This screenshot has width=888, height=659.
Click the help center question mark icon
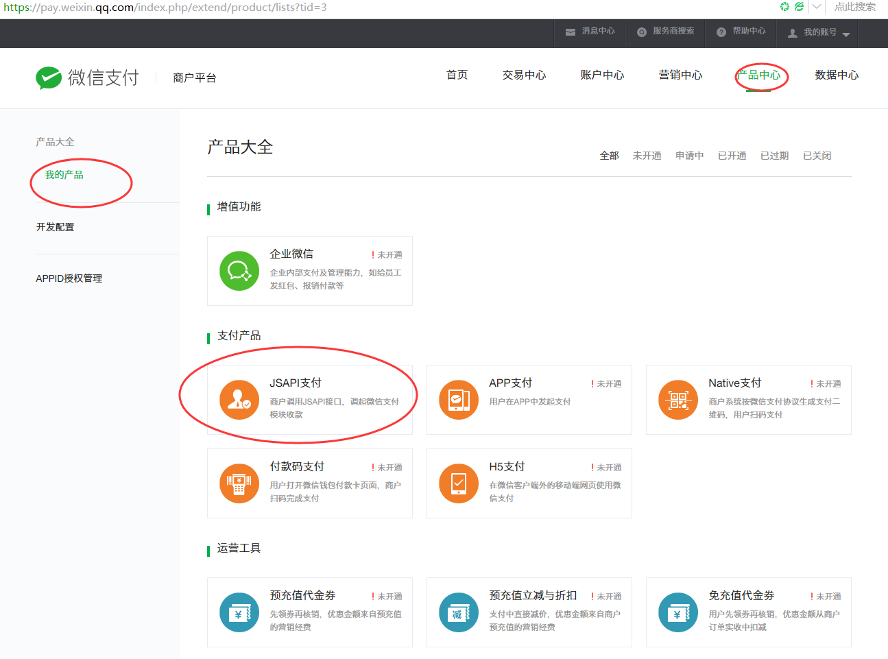tap(721, 32)
